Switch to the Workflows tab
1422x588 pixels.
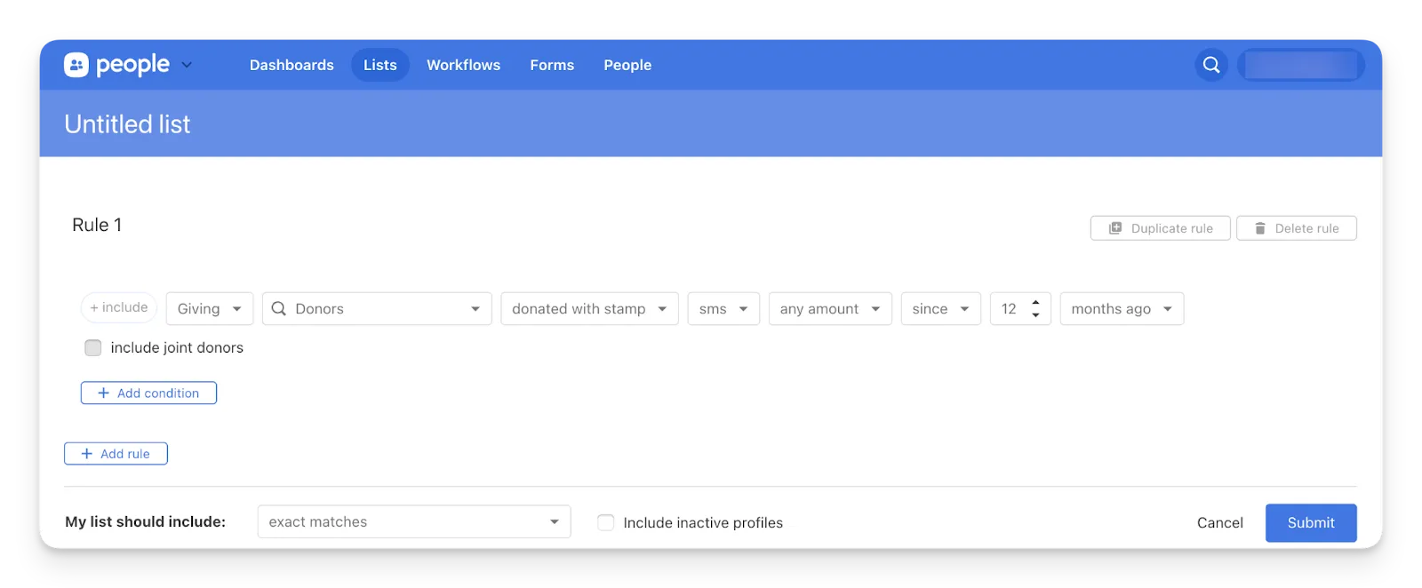click(463, 65)
